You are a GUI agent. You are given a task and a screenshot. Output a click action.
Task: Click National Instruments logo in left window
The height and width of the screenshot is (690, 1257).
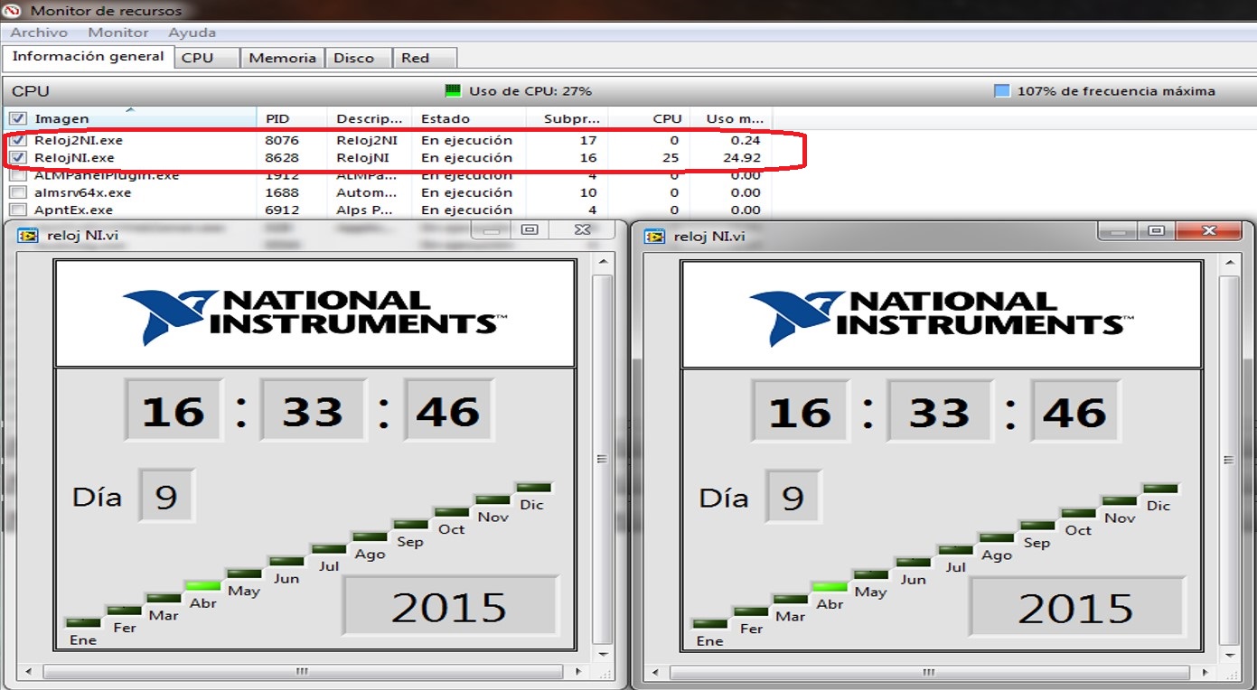[314, 315]
